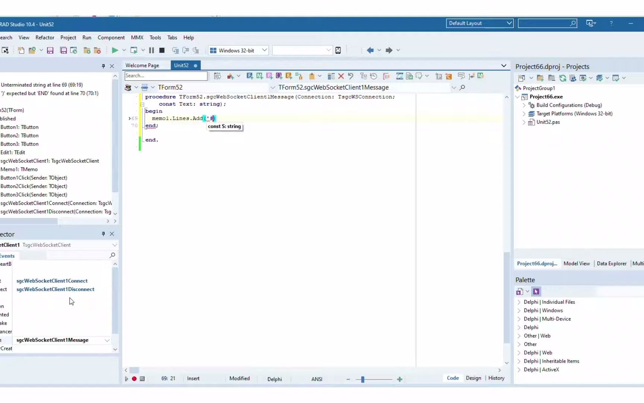Expand the Build Configurations (Debug) node
The height and width of the screenshot is (403, 644).
(524, 105)
